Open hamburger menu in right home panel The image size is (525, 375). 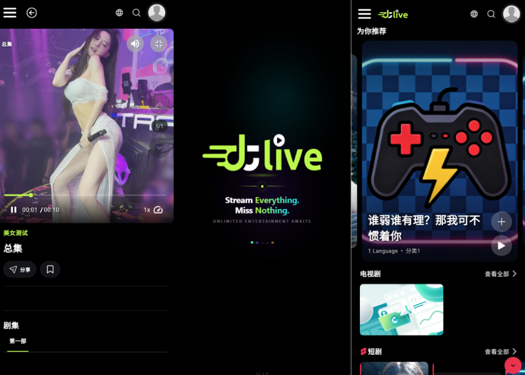pyautogui.click(x=365, y=14)
